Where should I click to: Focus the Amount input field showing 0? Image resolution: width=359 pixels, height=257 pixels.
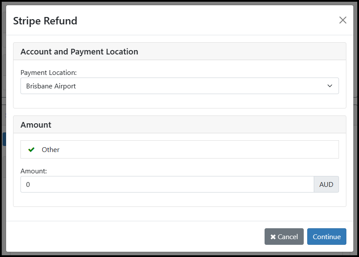[x=167, y=184]
